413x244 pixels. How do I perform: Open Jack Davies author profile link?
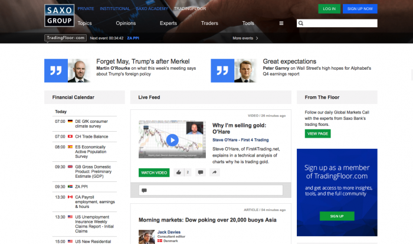[x=169, y=232]
